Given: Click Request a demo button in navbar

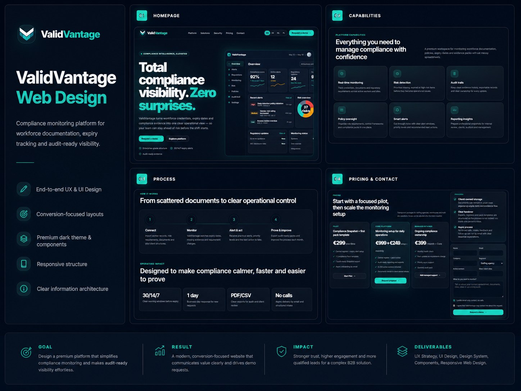Looking at the screenshot, I should pyautogui.click(x=301, y=33).
